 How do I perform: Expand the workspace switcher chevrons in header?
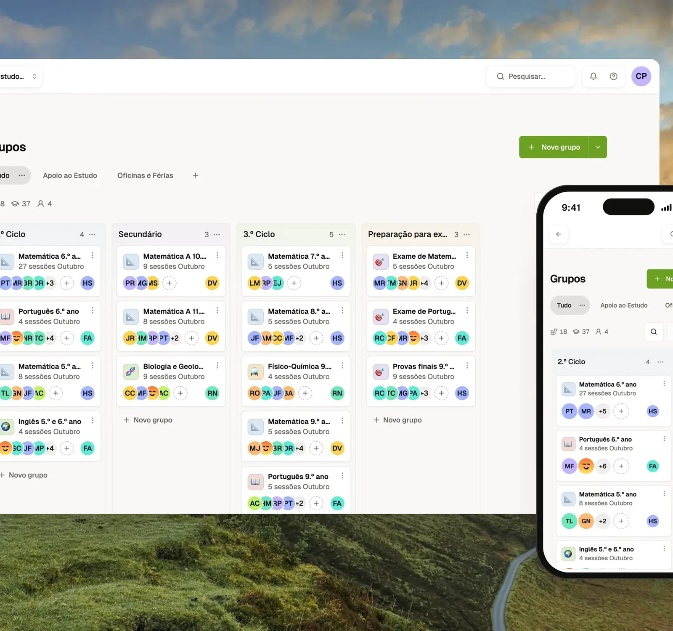[x=34, y=76]
